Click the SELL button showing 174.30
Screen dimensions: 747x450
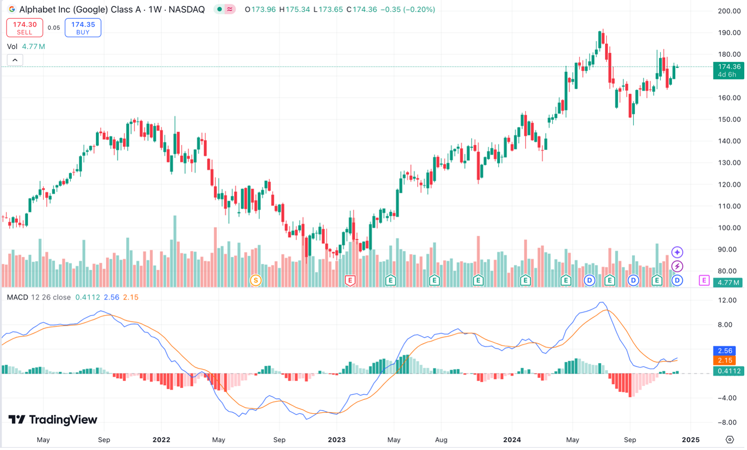click(x=24, y=27)
